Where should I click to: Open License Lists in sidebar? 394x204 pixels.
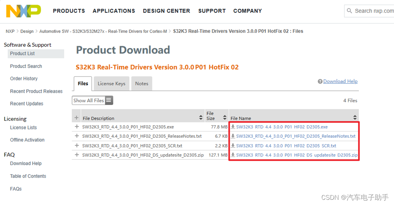click(24, 128)
